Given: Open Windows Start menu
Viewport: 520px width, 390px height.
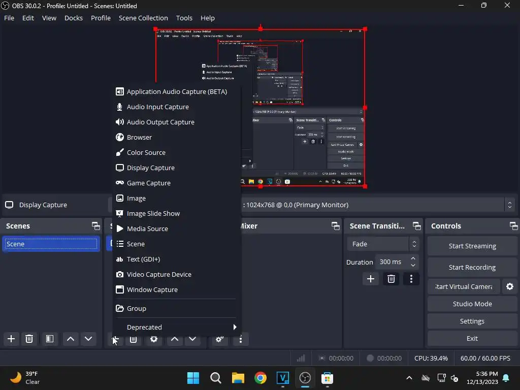Looking at the screenshot, I should [x=193, y=378].
